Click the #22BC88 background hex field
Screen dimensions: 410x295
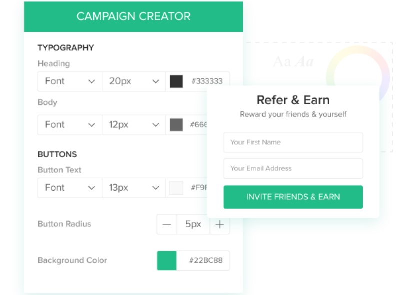click(x=203, y=261)
